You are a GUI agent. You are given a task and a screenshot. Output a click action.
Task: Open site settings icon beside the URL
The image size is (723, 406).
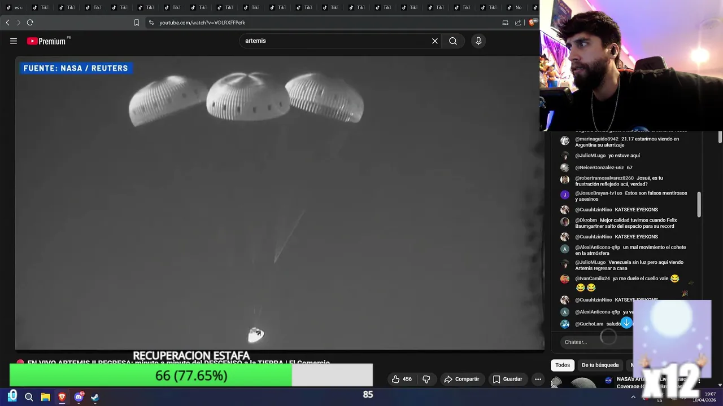tap(151, 23)
